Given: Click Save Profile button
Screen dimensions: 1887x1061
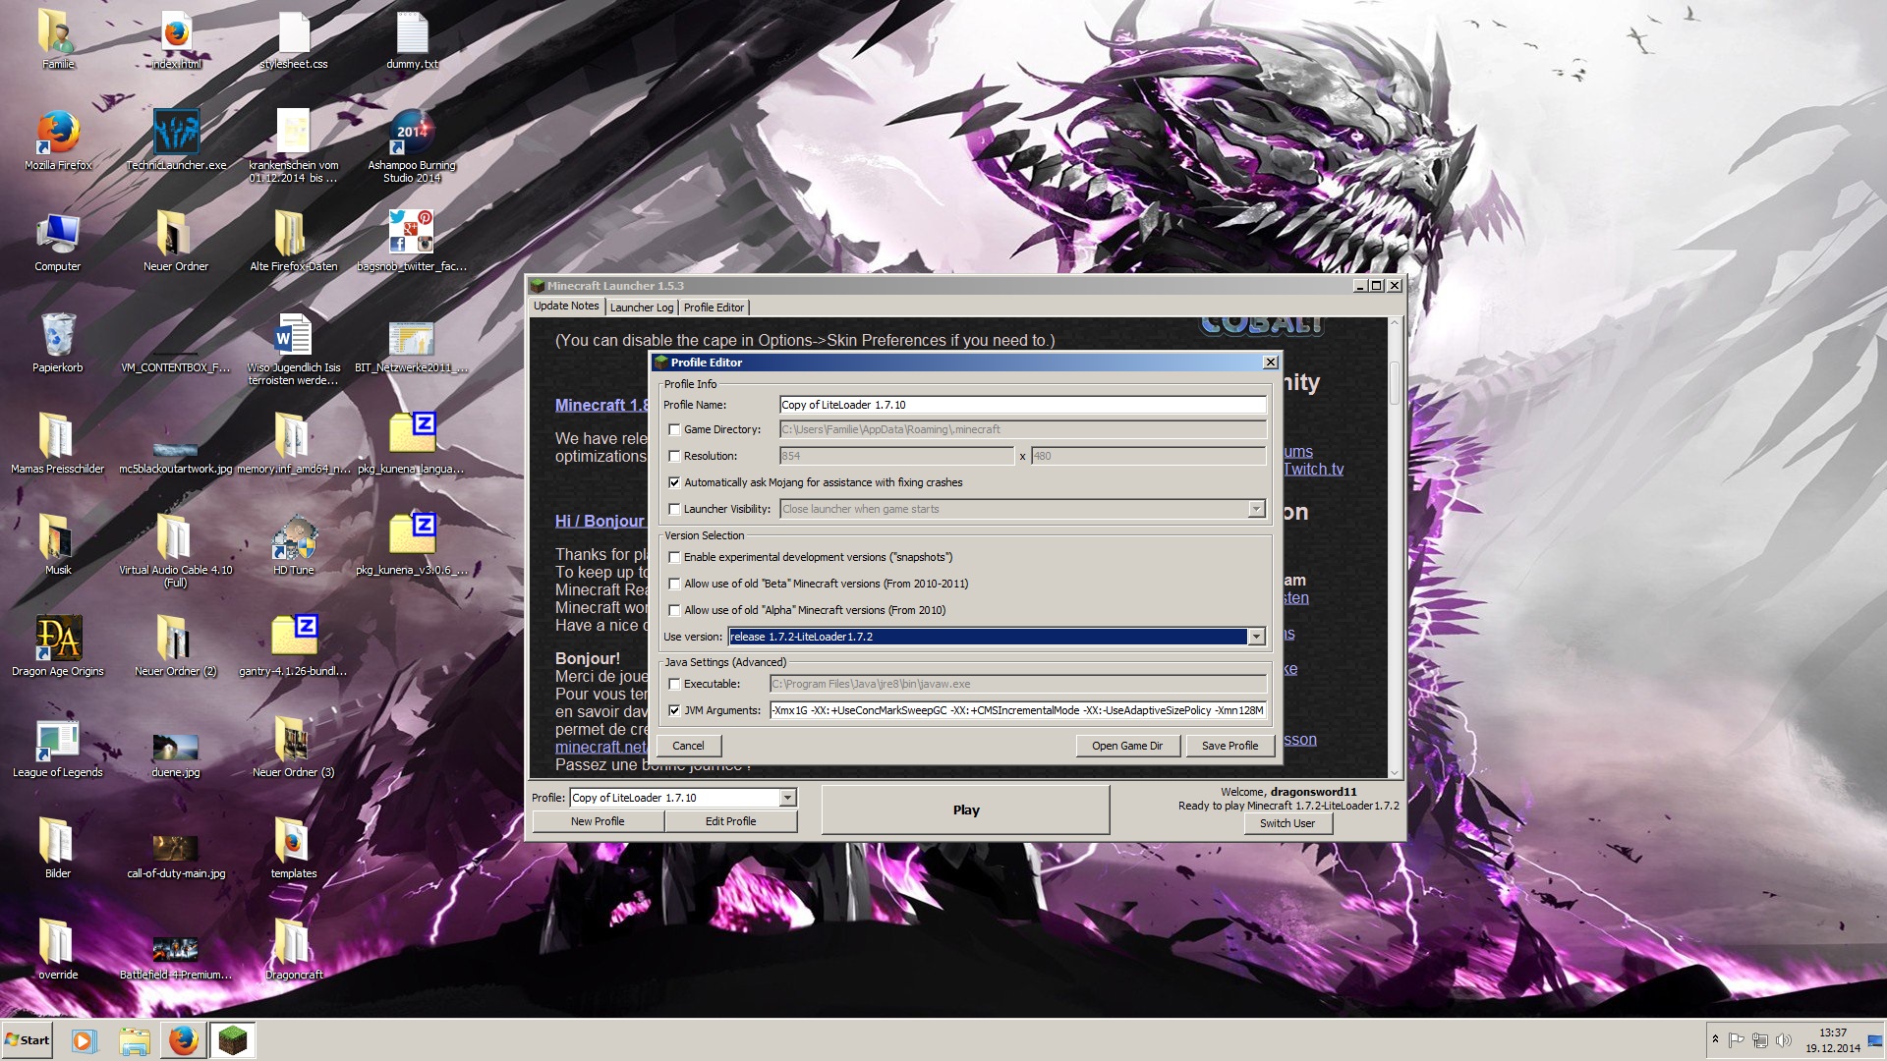Looking at the screenshot, I should (1229, 746).
